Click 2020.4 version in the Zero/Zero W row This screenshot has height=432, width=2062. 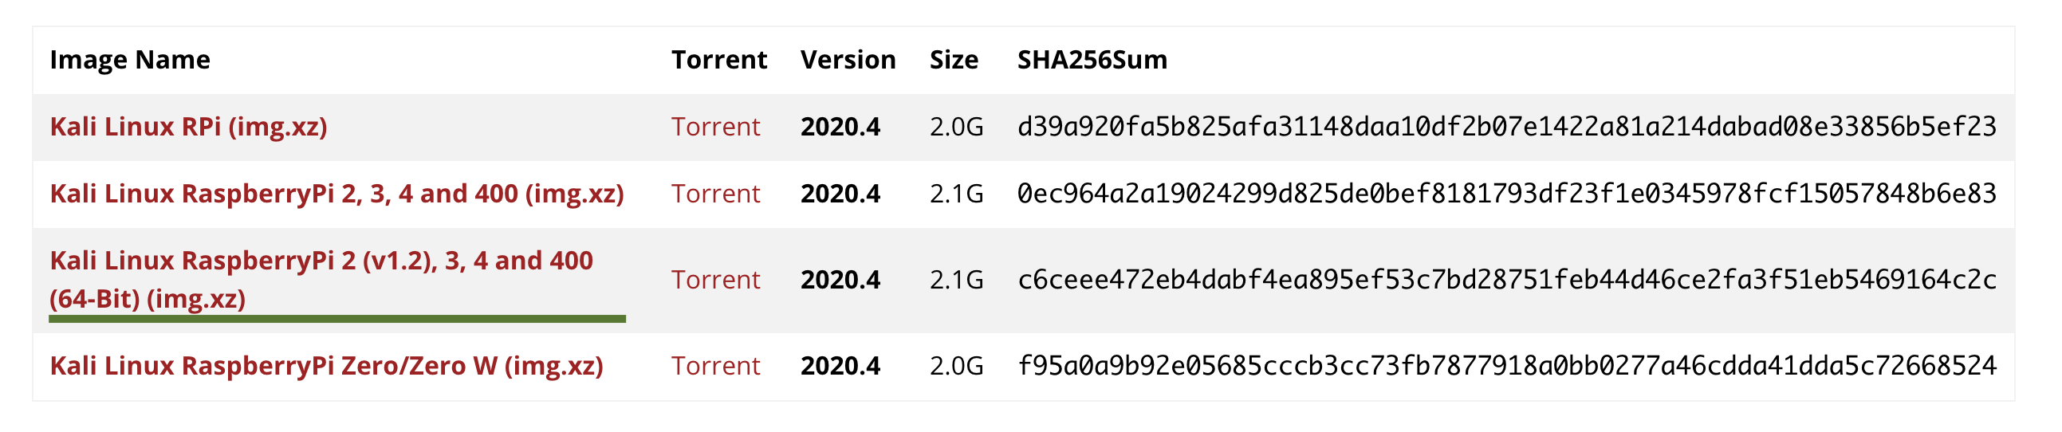point(840,366)
